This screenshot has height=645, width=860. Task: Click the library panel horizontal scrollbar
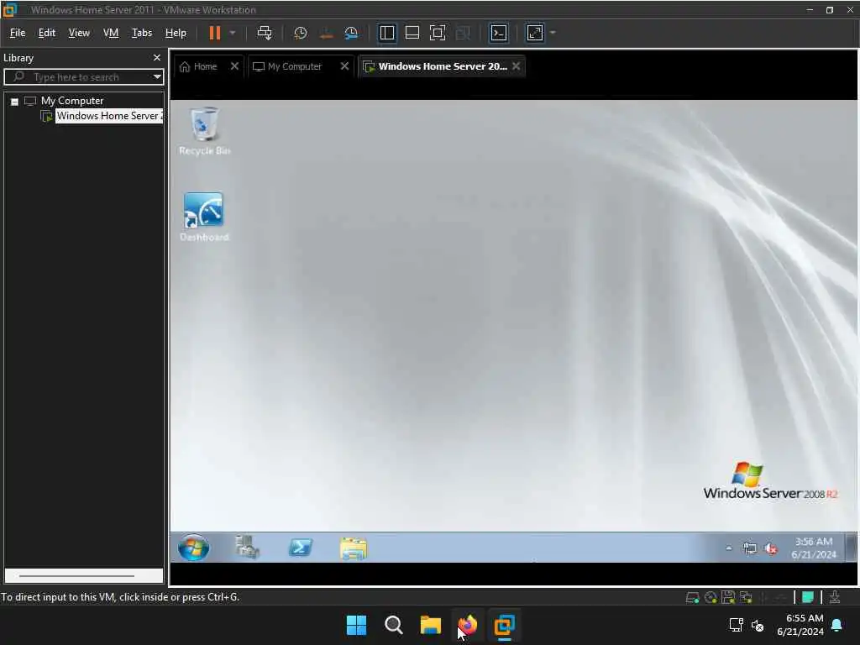tap(76, 576)
